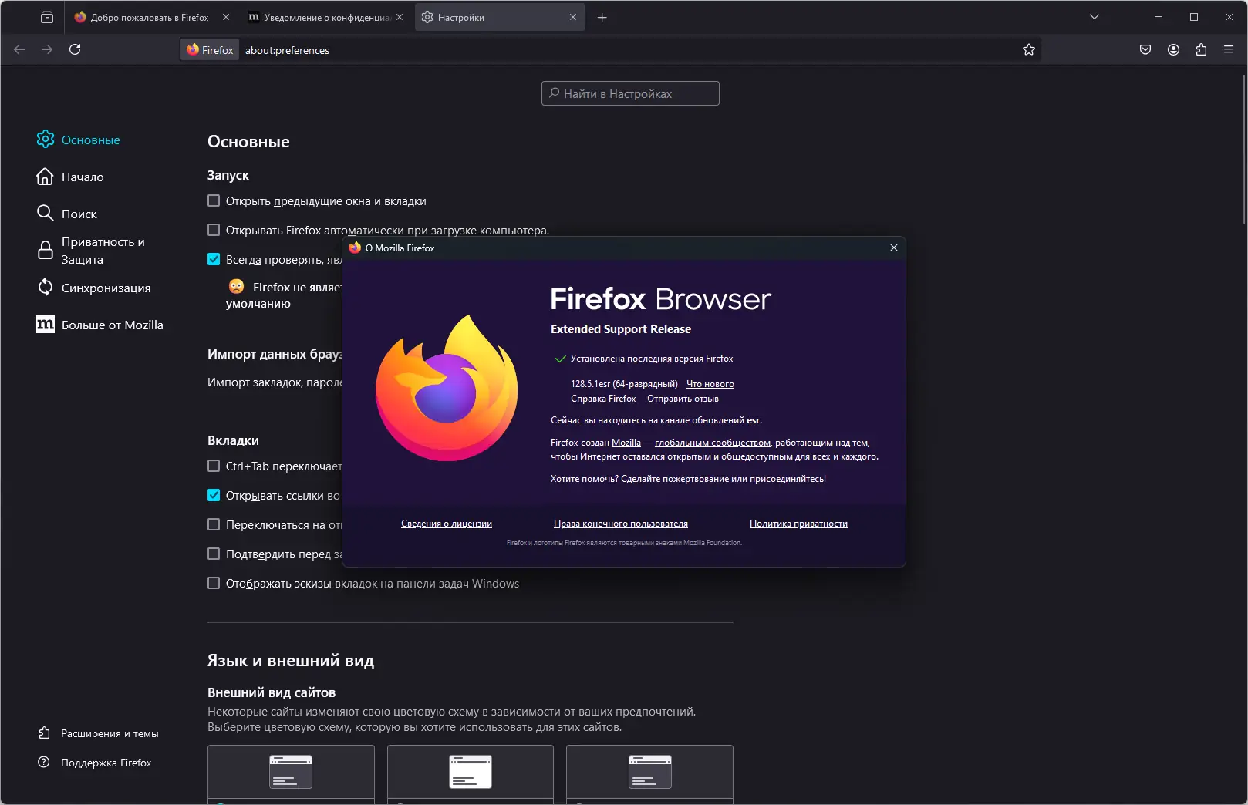Click the 'Extended Support Release' text
The image size is (1248, 805).
[621, 329]
